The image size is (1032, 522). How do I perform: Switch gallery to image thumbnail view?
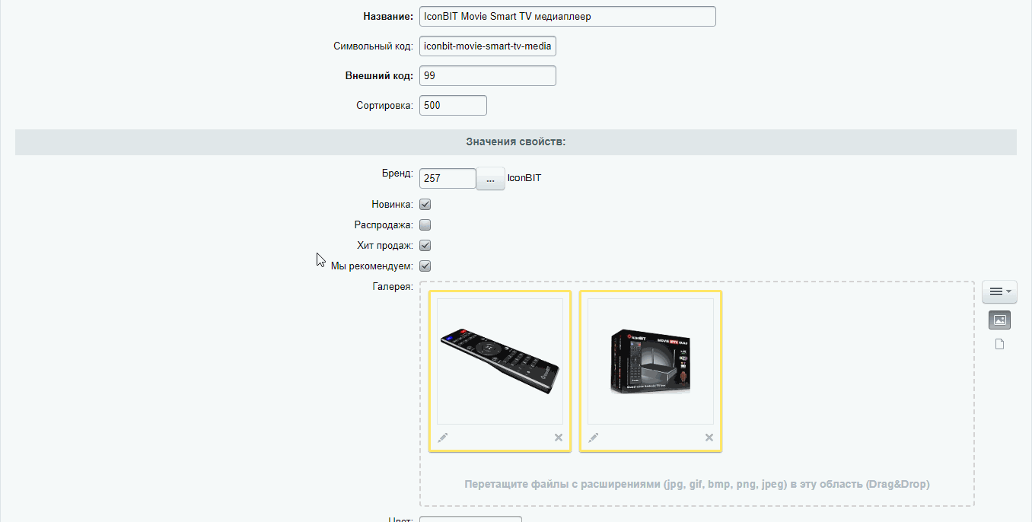[x=1000, y=320]
